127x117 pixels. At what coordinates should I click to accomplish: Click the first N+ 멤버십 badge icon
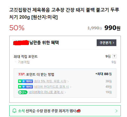point(25,81)
